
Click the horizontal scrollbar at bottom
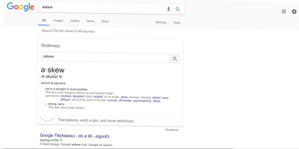tap(118, 148)
